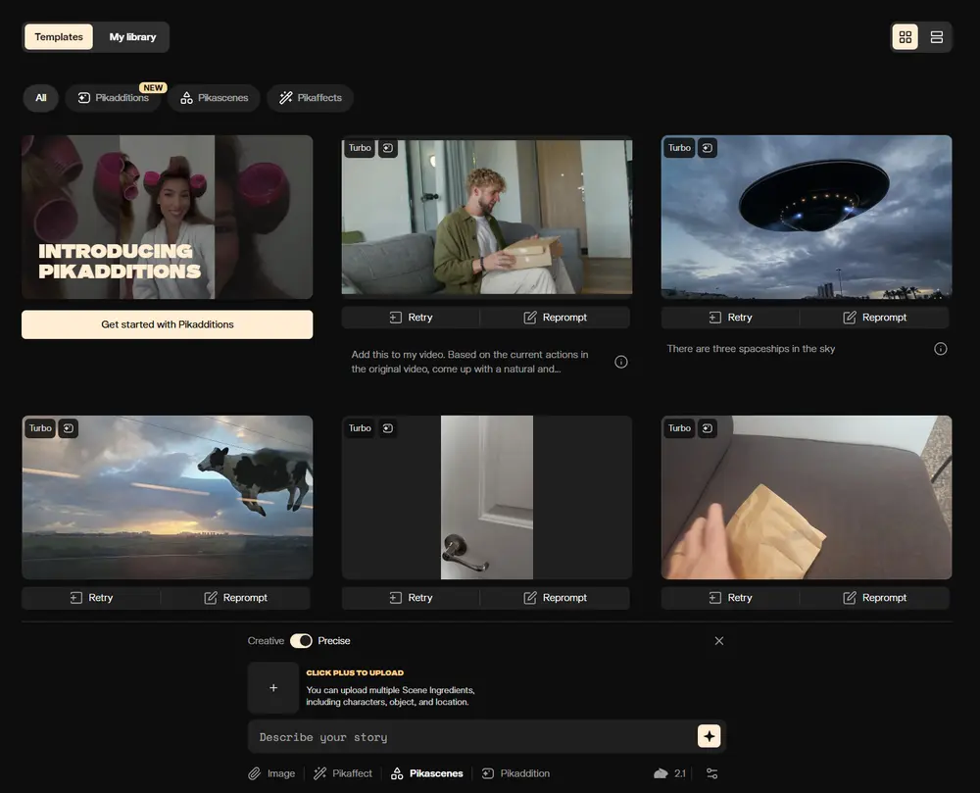Click the 'Describe your story' input field
Image resolution: width=980 pixels, height=793 pixels.
click(470, 737)
